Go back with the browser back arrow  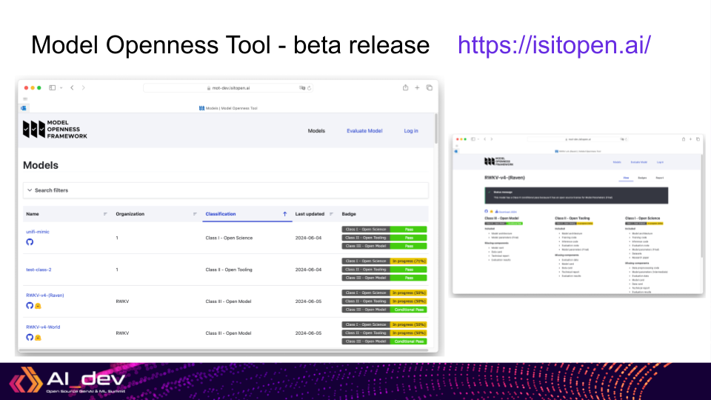[72, 87]
